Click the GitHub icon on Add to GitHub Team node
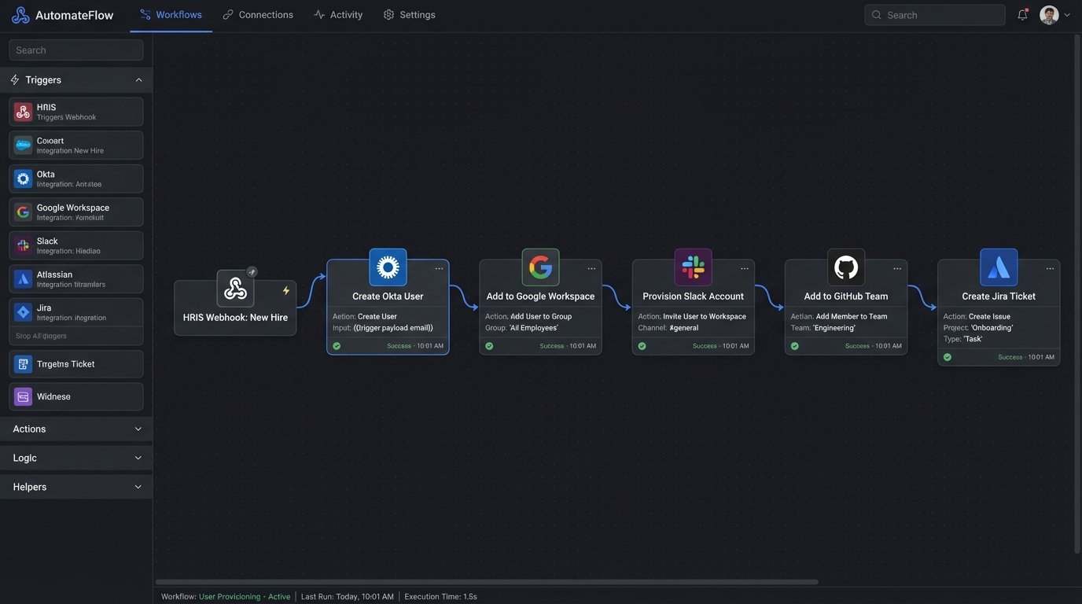Viewport: 1082px width, 604px height. point(845,265)
